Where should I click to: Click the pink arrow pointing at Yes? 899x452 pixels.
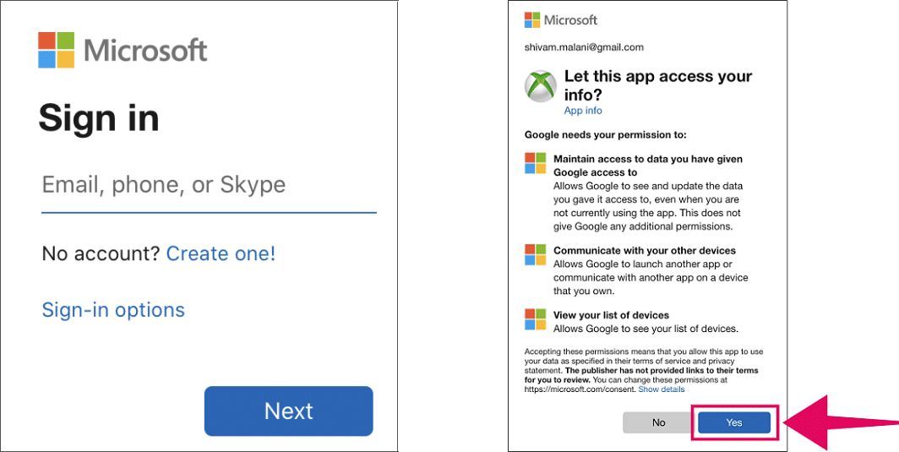[841, 423]
